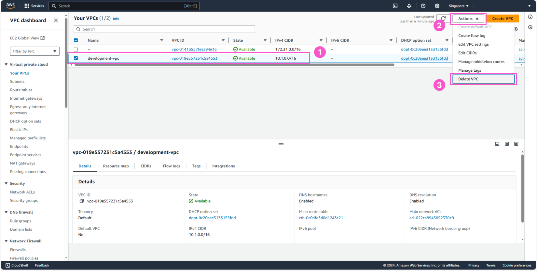Switch to the Resource map tab
537x271 pixels.
click(x=116, y=166)
